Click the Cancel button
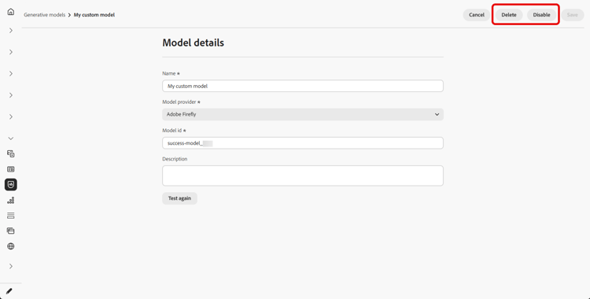Viewport: 590px width, 299px height. coord(477,15)
